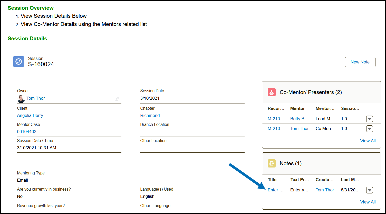This screenshot has height=214, width=386.
Task: Open the Angelia Berry client link
Action: point(30,115)
